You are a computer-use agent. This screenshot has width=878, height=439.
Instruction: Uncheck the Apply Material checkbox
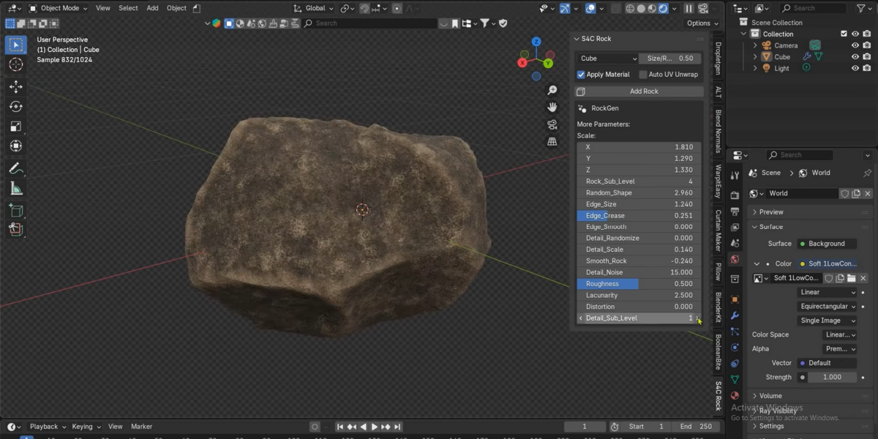coord(581,75)
